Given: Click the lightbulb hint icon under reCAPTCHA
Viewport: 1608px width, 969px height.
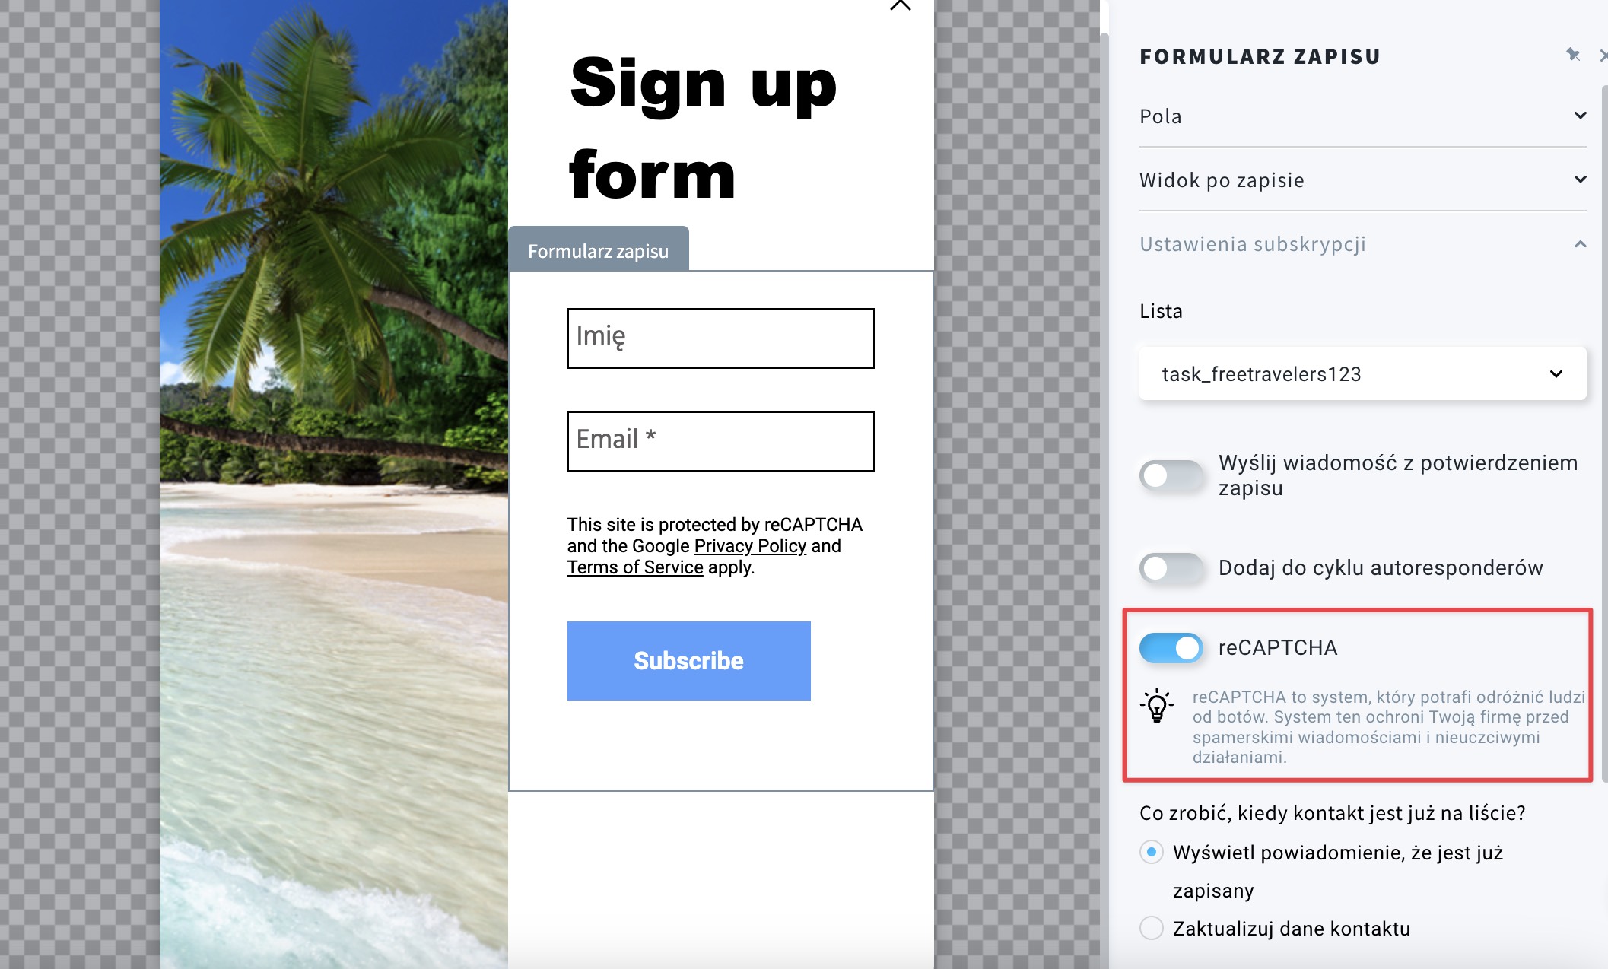Looking at the screenshot, I should [1157, 705].
